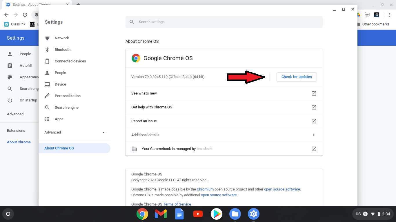
Task: Click the browser reload button
Action: coord(25,15)
